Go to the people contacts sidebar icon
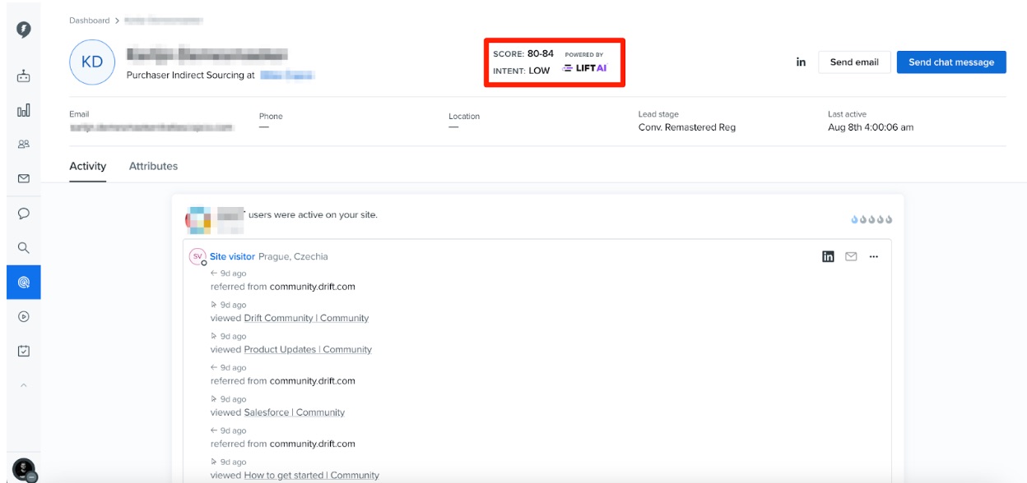 pyautogui.click(x=24, y=144)
